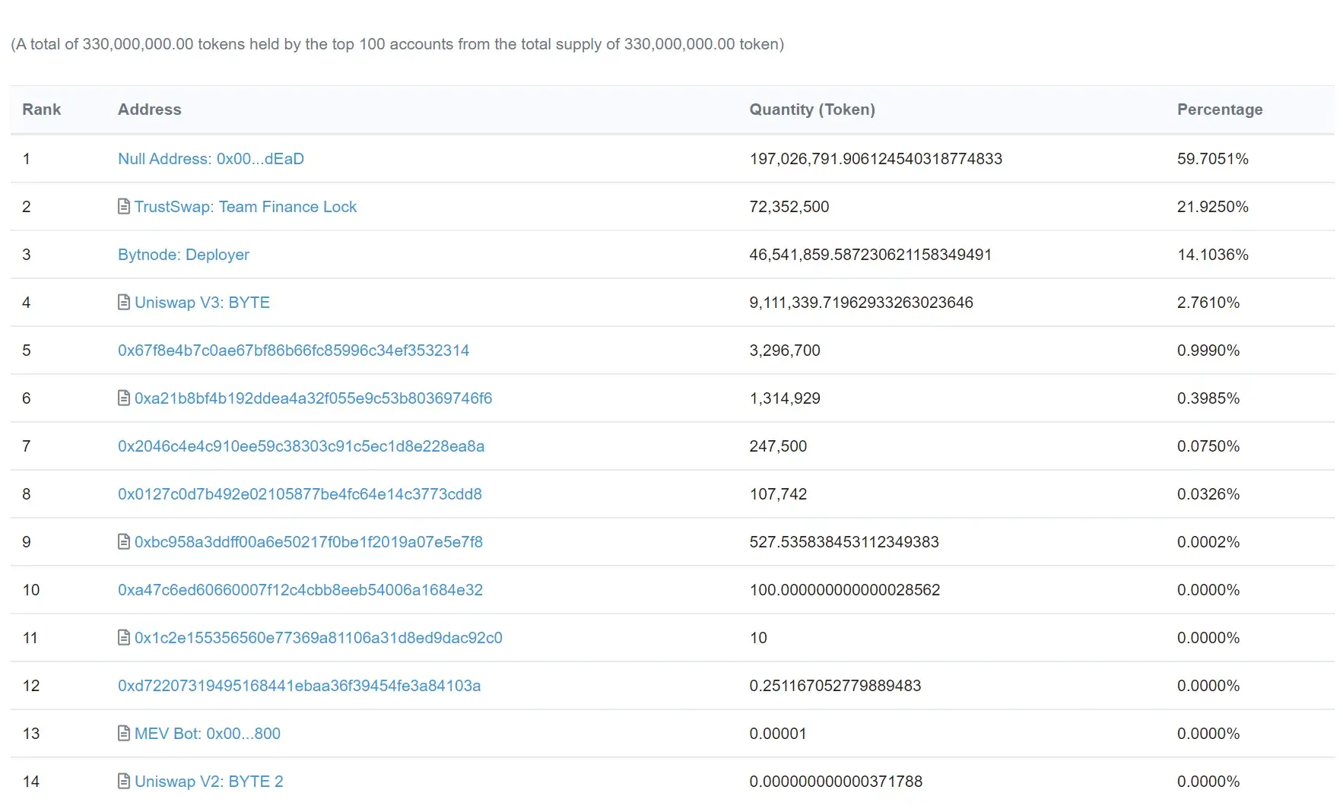This screenshot has width=1343, height=812.
Task: Select quantity 9,111,339.71962933263023646
Action: [861, 303]
